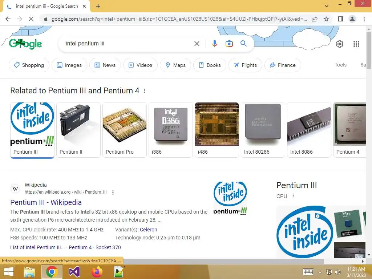Screen dimensions: 372x279
Task: Bookmark this page with star icon
Action: click(x=326, y=19)
